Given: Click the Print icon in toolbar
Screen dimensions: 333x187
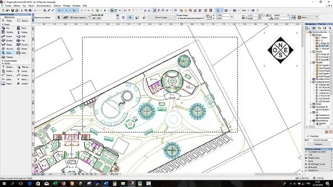Looking at the screenshot, I should [17, 10].
